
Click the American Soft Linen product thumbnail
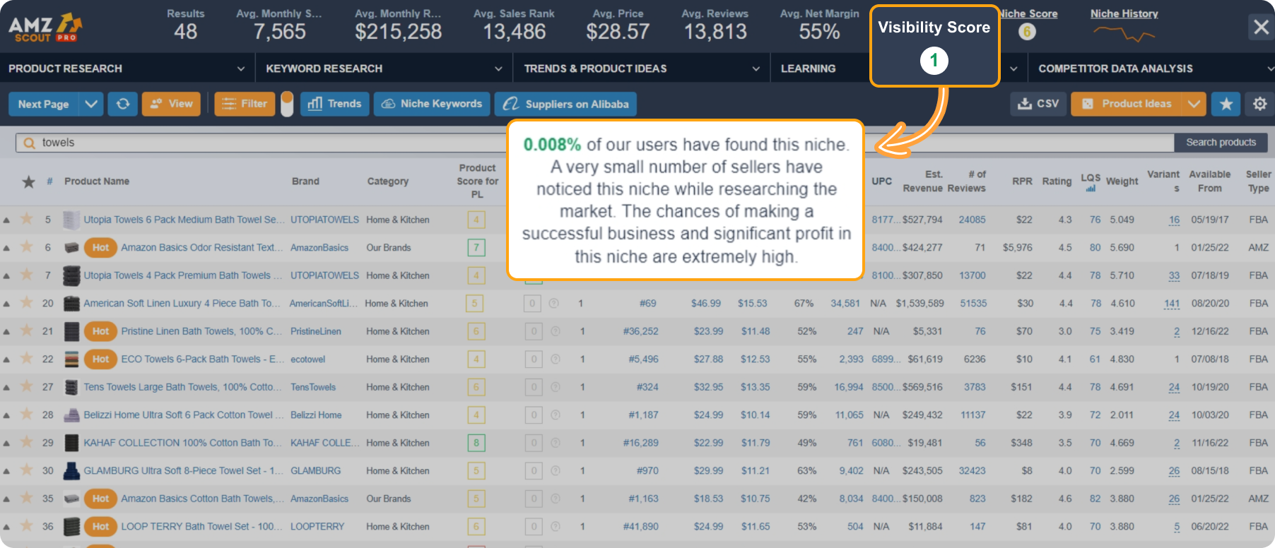click(x=71, y=304)
